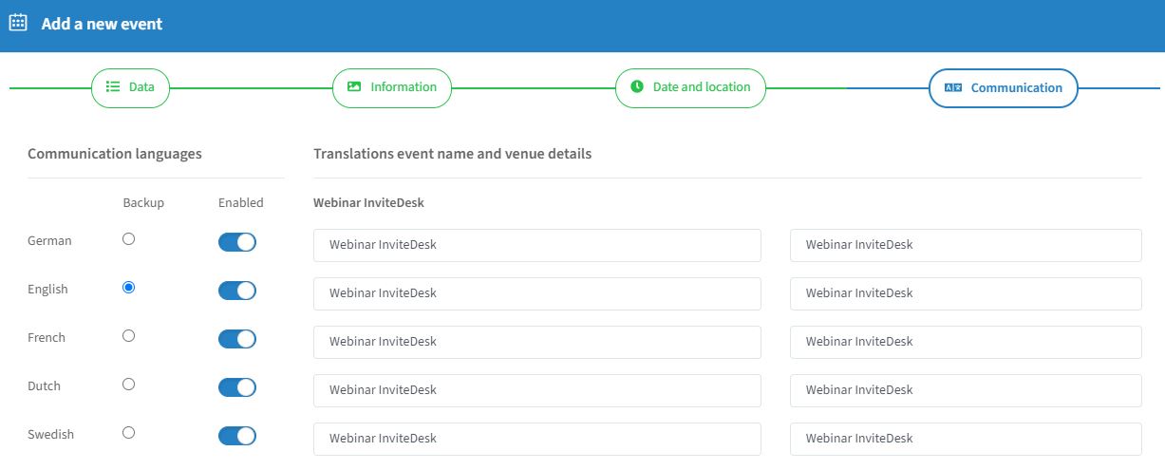Click Translations event name and venue details heading
Screen dimensions: 1165x470
[453, 154]
